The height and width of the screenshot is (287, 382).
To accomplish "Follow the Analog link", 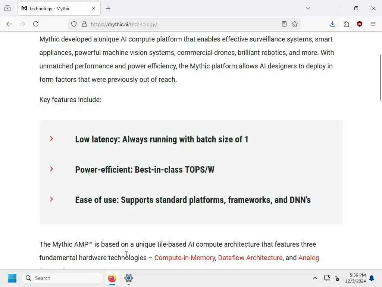I will click(x=309, y=258).
